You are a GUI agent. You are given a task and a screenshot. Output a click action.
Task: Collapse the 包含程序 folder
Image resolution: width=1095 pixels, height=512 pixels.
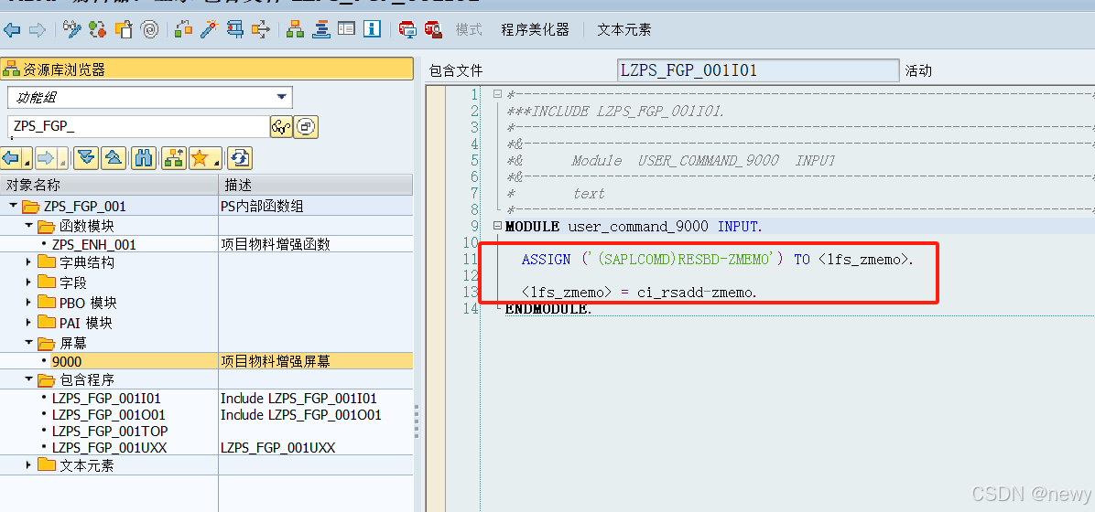(28, 379)
